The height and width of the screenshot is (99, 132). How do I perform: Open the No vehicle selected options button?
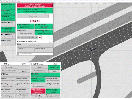(x=51, y=42)
